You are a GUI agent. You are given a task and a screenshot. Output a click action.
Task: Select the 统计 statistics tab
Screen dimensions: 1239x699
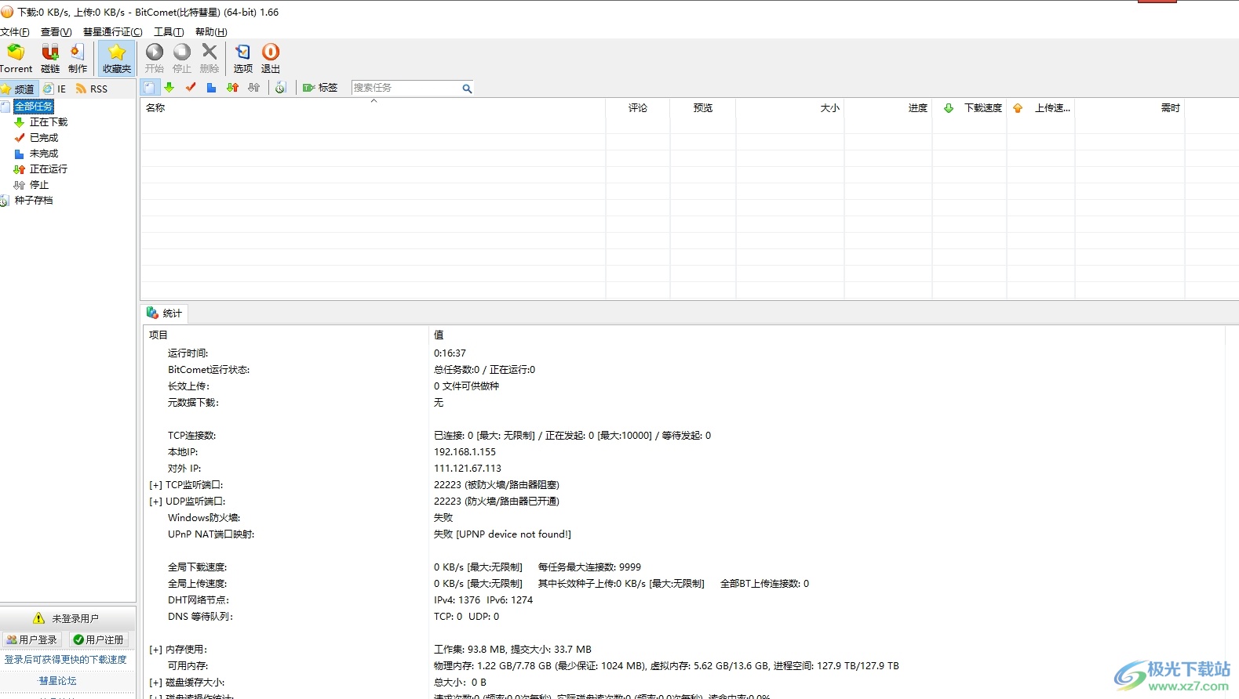pos(165,313)
